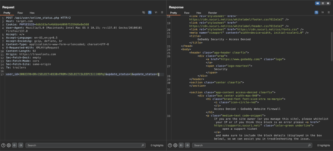
Task: Click the 'open a support ticket' text
Action: tap(240, 129)
